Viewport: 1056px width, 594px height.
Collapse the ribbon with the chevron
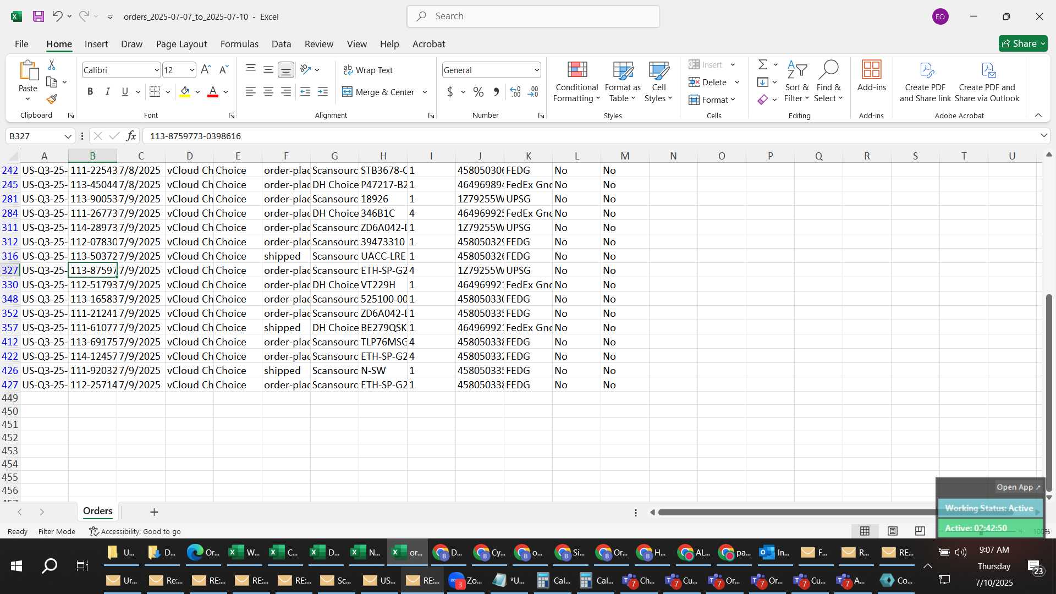pos(1038,115)
